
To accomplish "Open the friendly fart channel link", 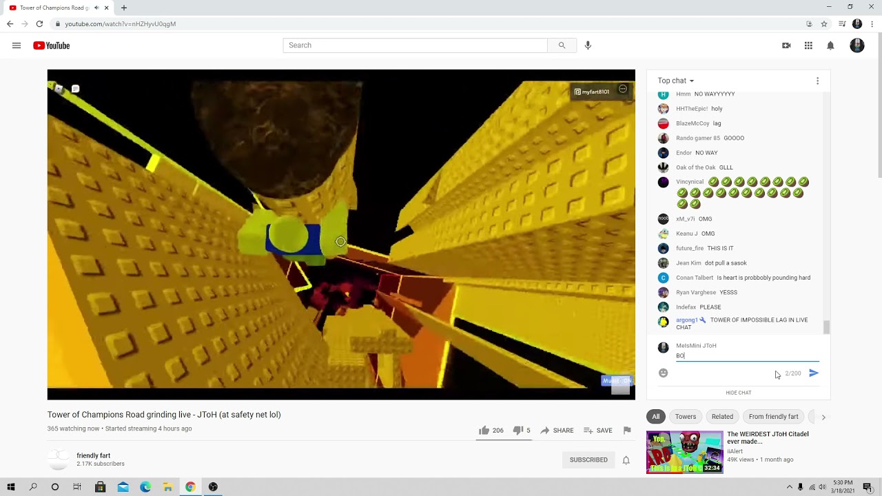I will [93, 455].
